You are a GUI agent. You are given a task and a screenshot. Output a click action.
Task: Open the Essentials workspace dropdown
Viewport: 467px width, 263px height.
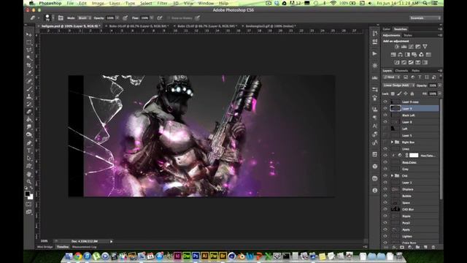point(425,18)
